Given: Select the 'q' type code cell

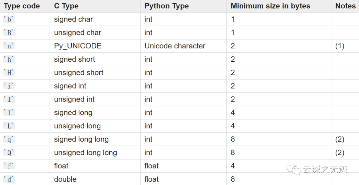Looking at the screenshot, I should pyautogui.click(x=9, y=139).
